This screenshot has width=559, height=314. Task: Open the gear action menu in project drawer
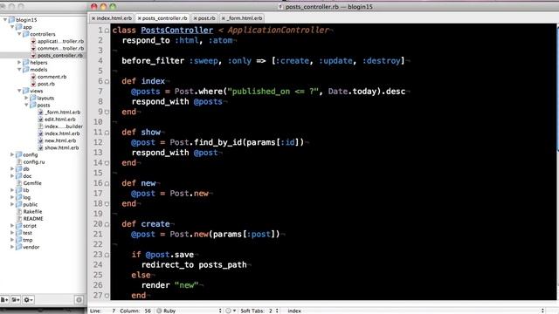pyautogui.click(x=28, y=300)
